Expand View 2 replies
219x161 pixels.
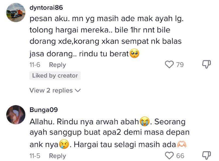coord(55,90)
